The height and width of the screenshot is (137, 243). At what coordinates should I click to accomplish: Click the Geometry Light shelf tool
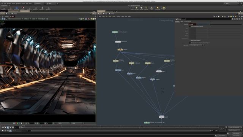[x=151, y=8]
